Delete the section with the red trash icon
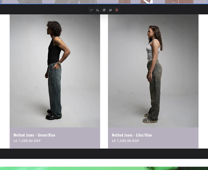The height and width of the screenshot is (170, 208). (x=117, y=10)
